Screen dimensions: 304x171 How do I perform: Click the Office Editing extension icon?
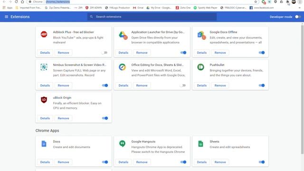tap(123, 67)
